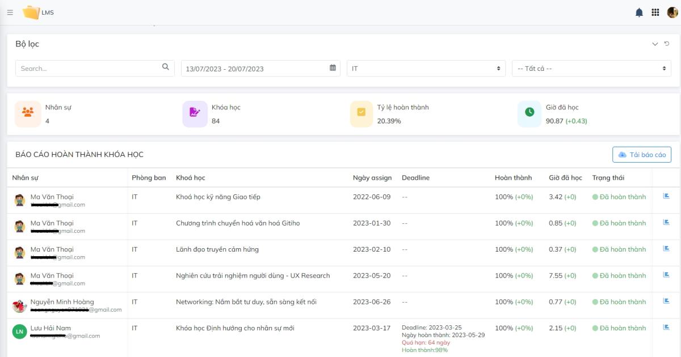
Task: Click the Tải báo cáo button
Action: click(x=642, y=155)
